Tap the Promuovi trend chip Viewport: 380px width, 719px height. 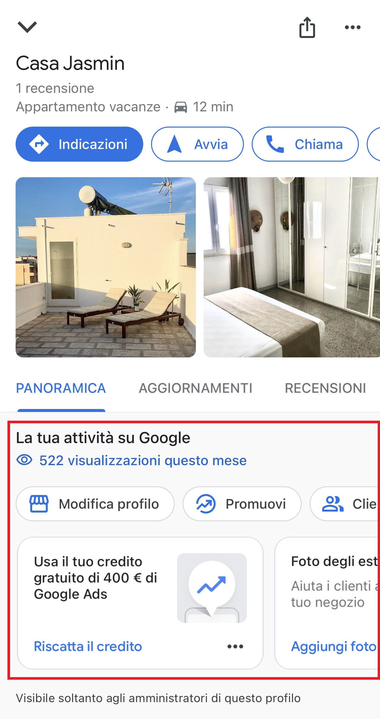(x=242, y=504)
